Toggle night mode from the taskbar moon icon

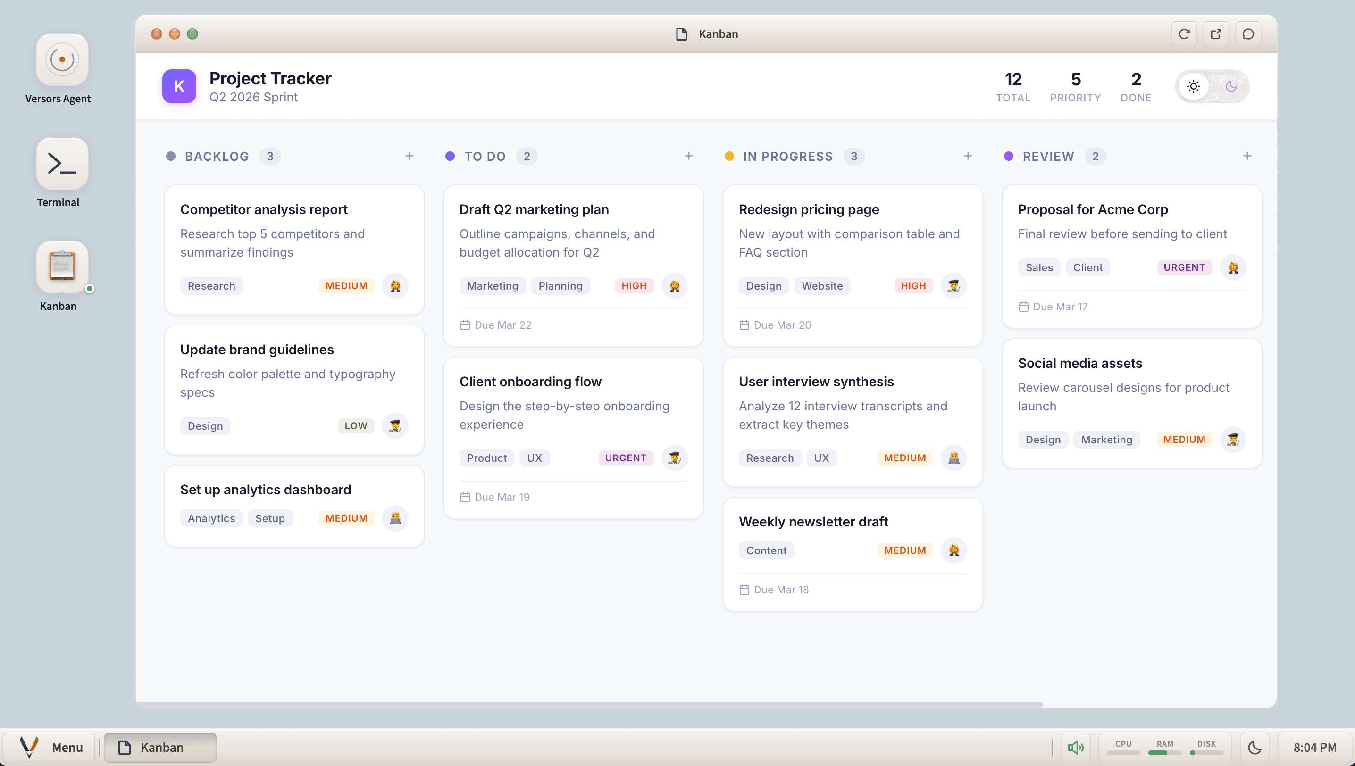click(1255, 747)
